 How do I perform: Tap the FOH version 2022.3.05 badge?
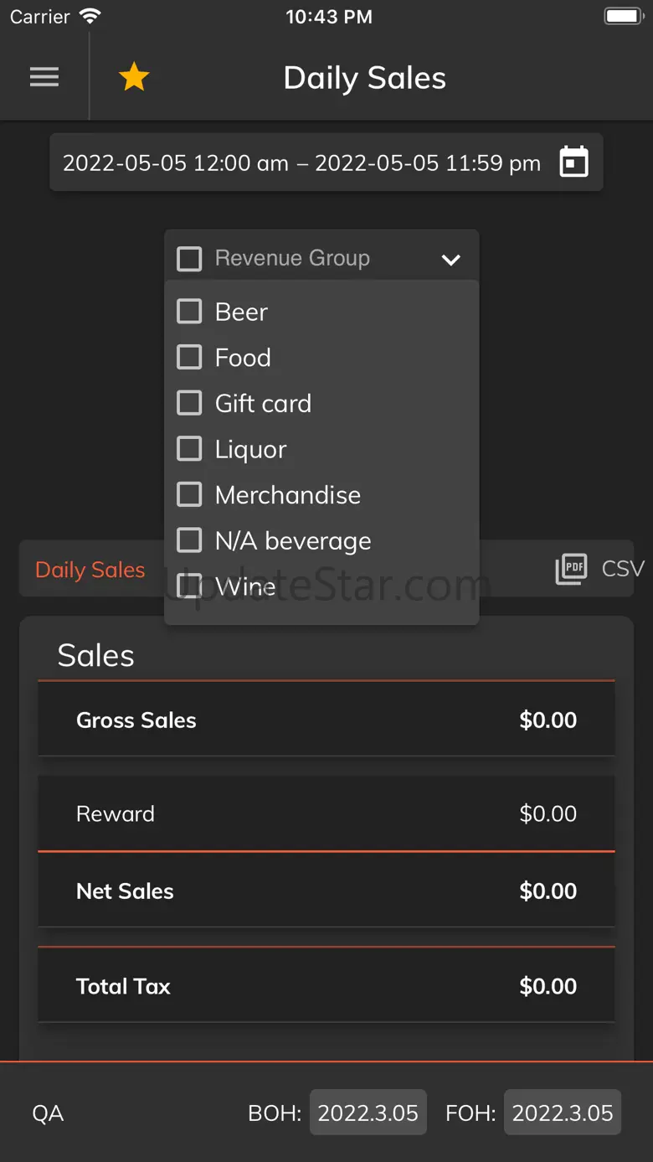point(562,1113)
